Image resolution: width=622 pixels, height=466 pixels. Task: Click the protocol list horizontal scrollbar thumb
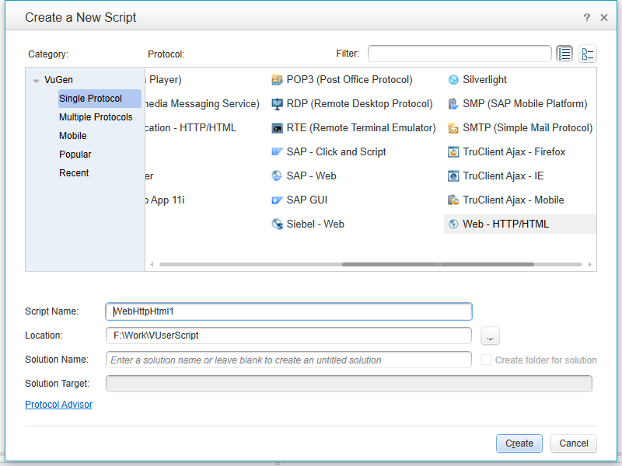tap(438, 264)
